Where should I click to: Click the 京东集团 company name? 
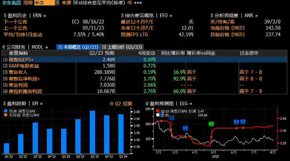pyautogui.click(x=12, y=3)
